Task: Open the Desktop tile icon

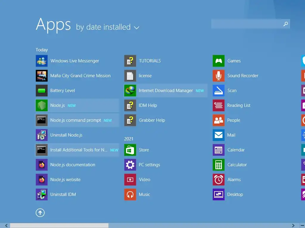Action: pos(219,194)
